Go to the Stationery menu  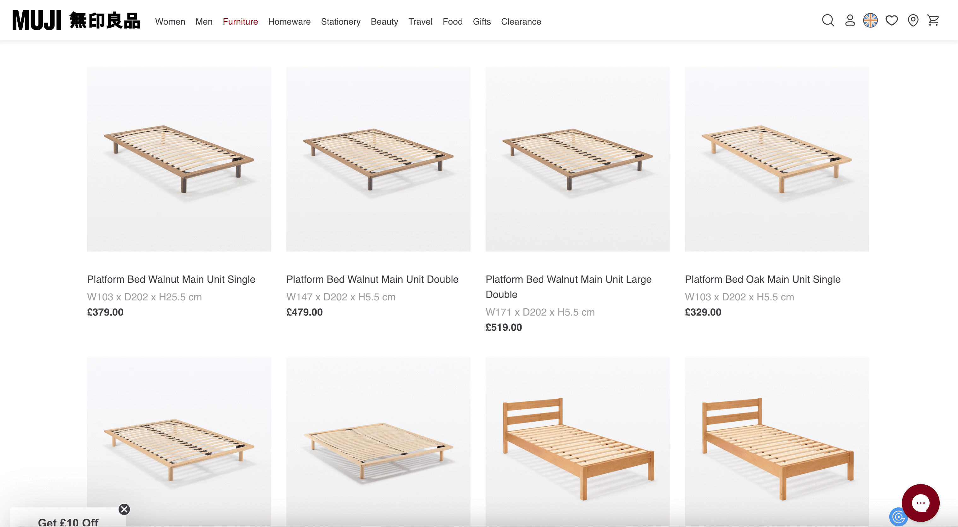(x=340, y=21)
